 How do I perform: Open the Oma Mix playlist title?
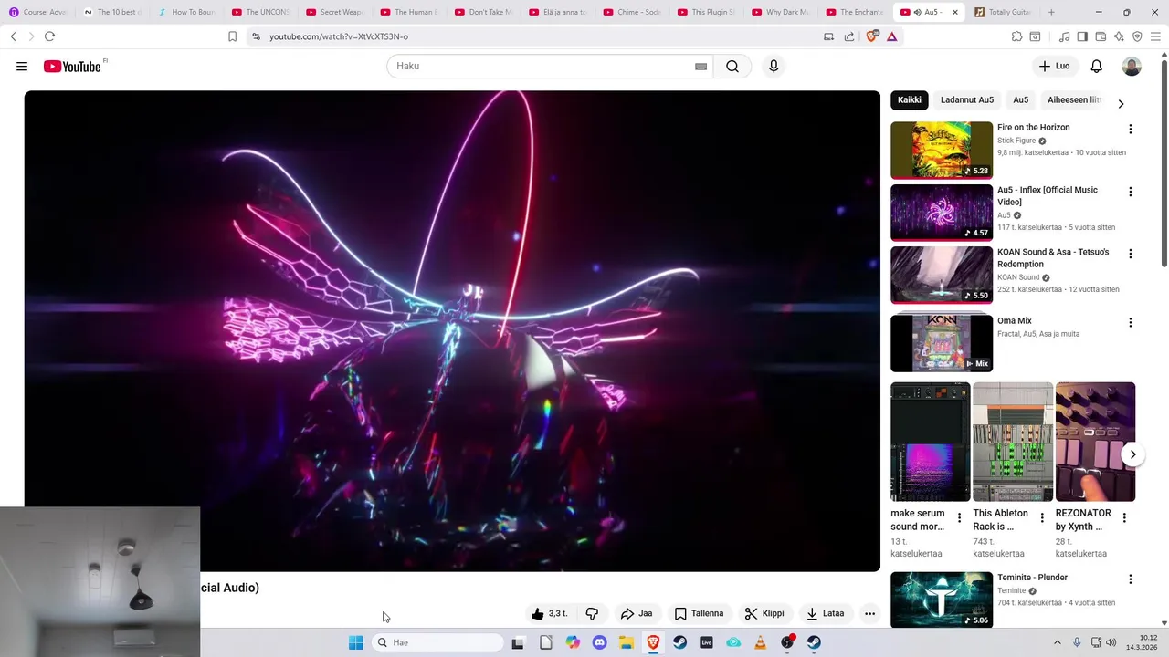(1015, 321)
